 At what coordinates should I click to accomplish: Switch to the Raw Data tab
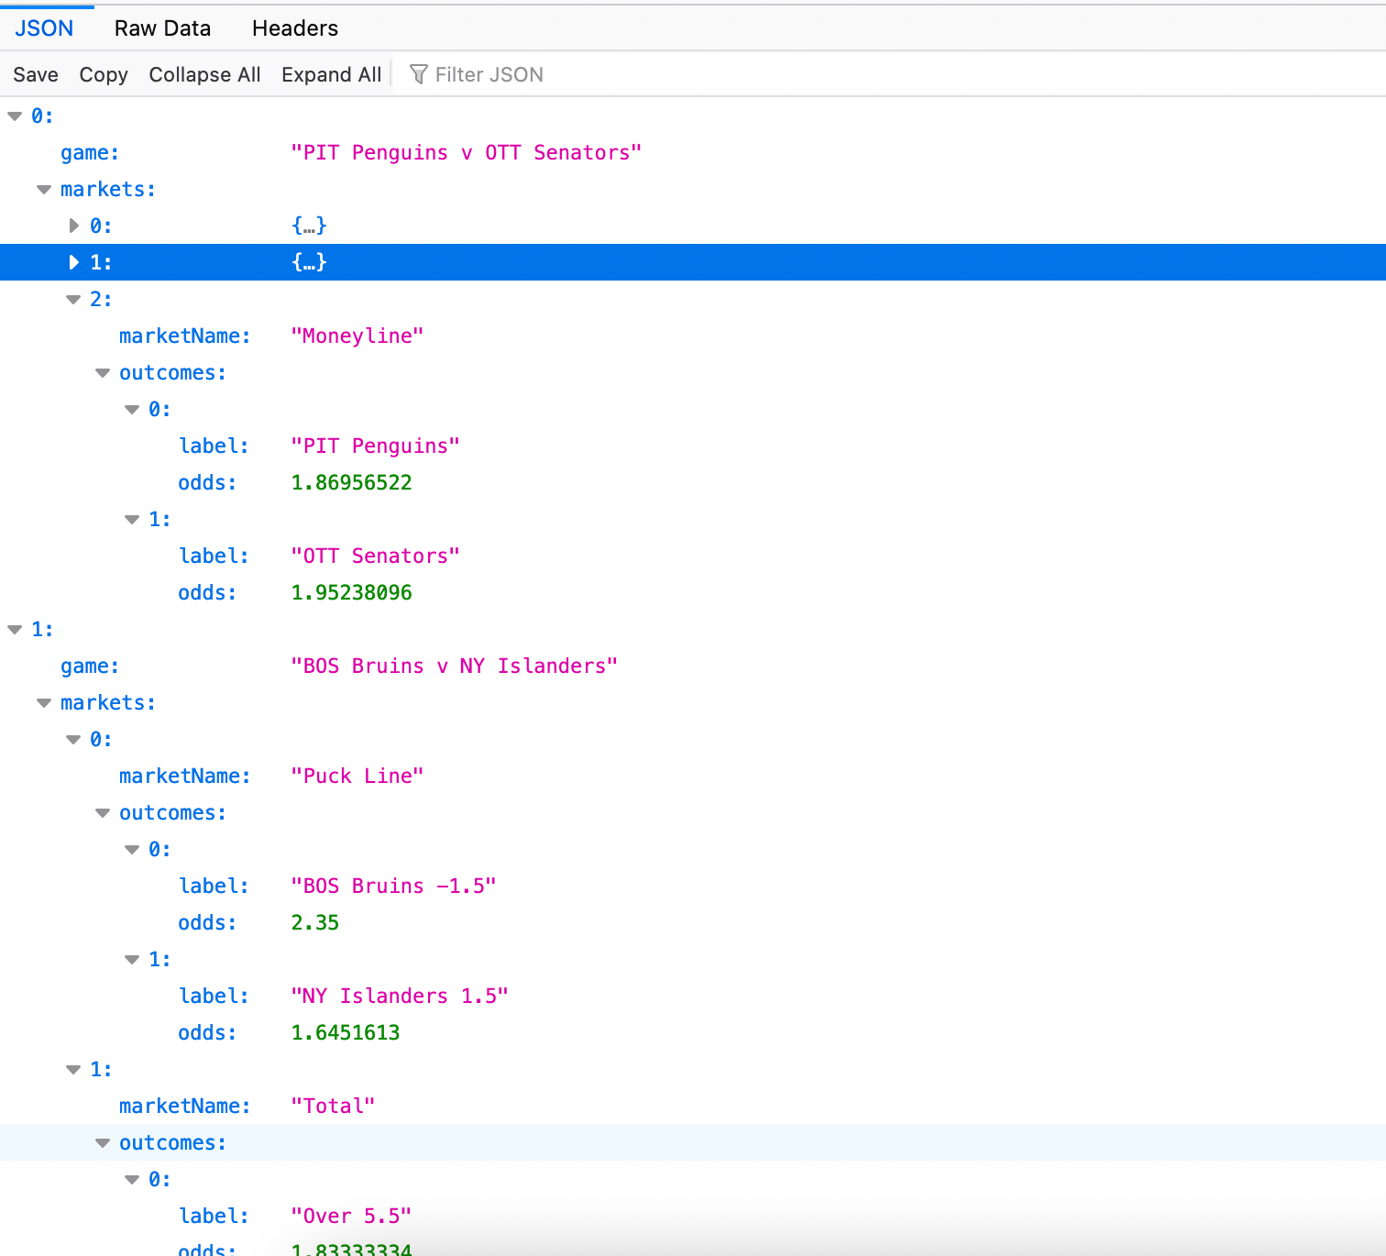click(x=162, y=28)
